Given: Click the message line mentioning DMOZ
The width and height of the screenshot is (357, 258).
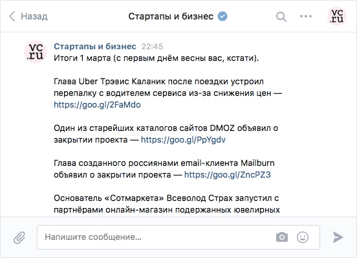Looking at the screenshot, I should point(166,128).
